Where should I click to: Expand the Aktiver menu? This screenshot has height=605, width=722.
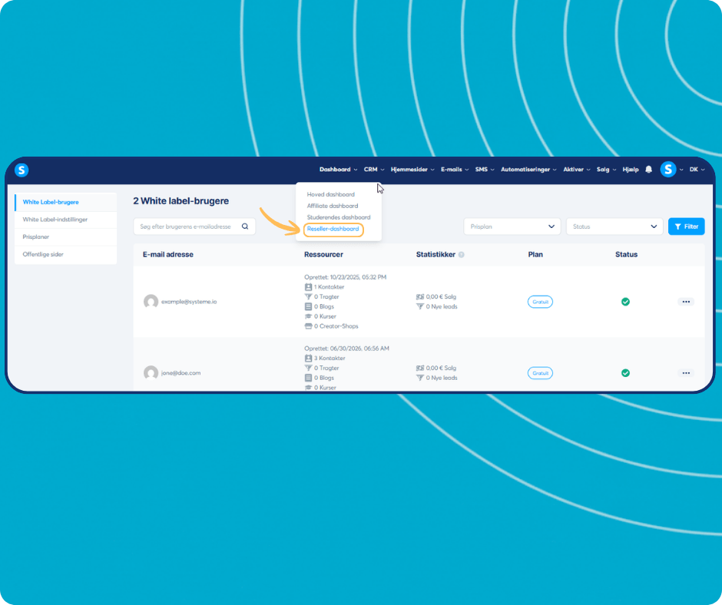577,170
